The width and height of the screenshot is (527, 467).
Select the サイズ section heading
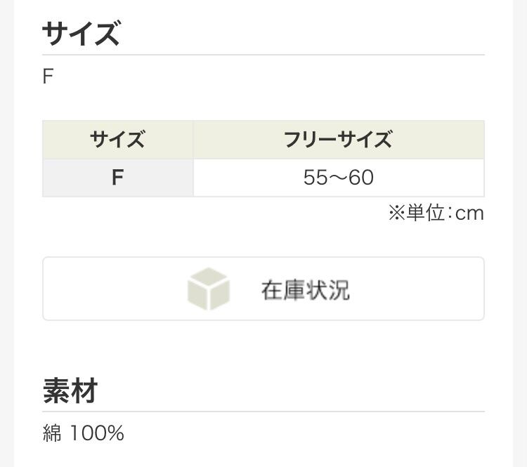pos(81,33)
